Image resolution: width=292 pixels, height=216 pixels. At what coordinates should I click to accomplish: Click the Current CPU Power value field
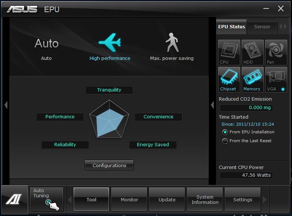[x=246, y=175]
